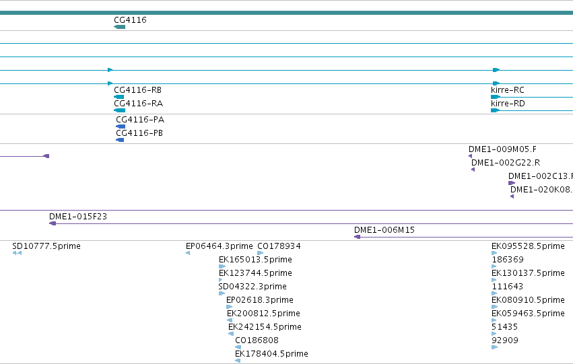Click the CG4116-PB protein glyph
Screen dimensions: 573x364
(120, 140)
